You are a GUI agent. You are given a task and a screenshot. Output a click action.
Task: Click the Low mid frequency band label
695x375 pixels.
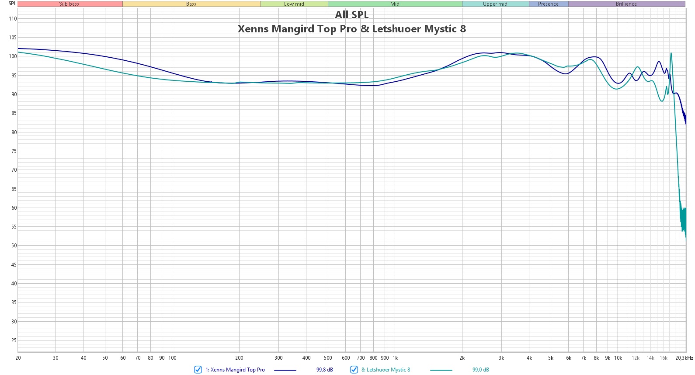tap(294, 4)
